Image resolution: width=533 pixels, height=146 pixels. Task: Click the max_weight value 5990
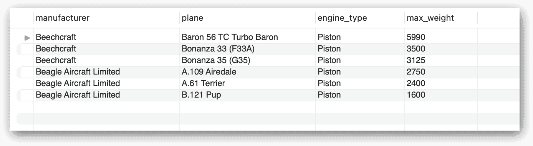415,37
